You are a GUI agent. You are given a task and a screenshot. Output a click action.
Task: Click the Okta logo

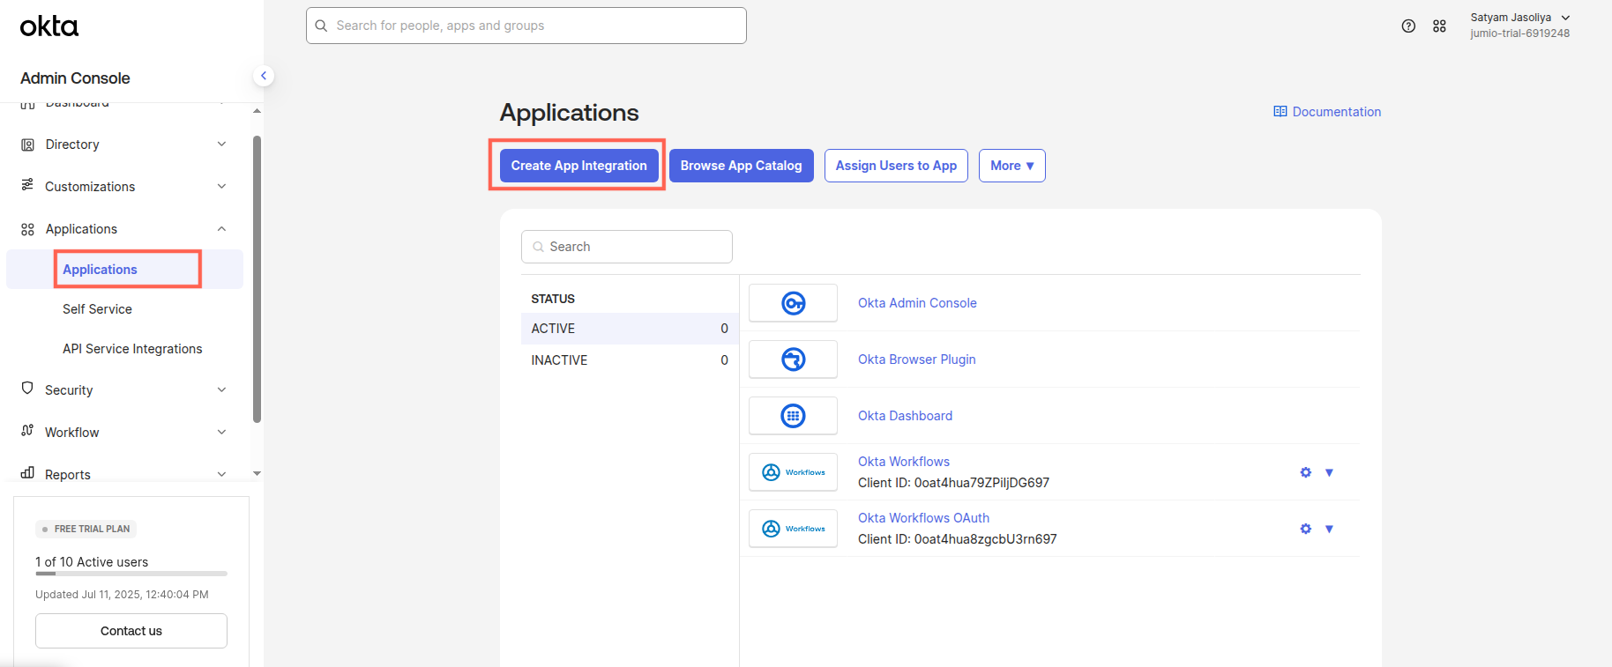pos(49,26)
